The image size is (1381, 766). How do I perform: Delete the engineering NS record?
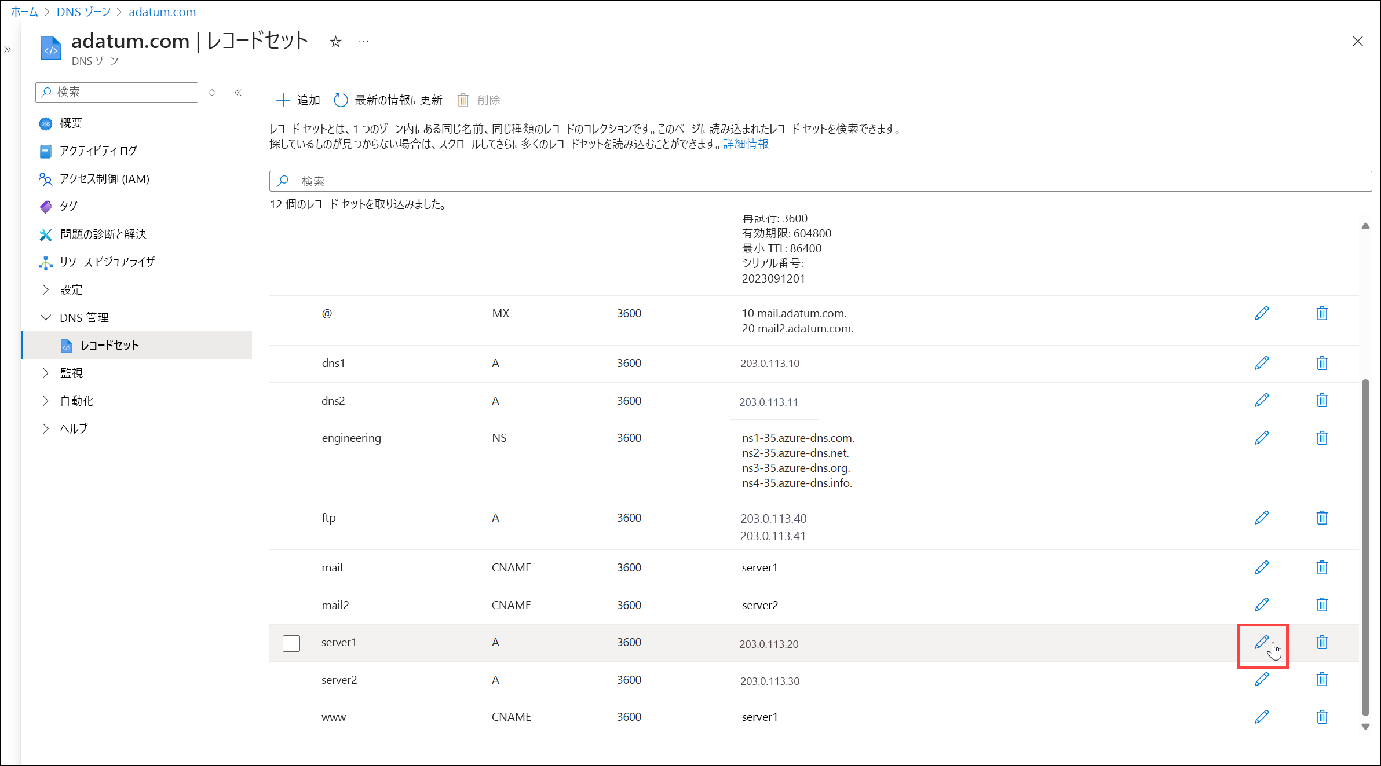click(x=1322, y=438)
